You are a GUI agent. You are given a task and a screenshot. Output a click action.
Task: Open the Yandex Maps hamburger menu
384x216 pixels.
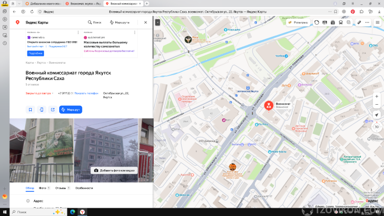[x=377, y=22]
